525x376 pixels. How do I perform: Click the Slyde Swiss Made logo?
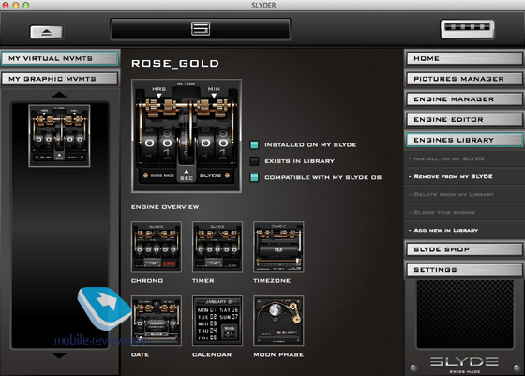click(465, 365)
